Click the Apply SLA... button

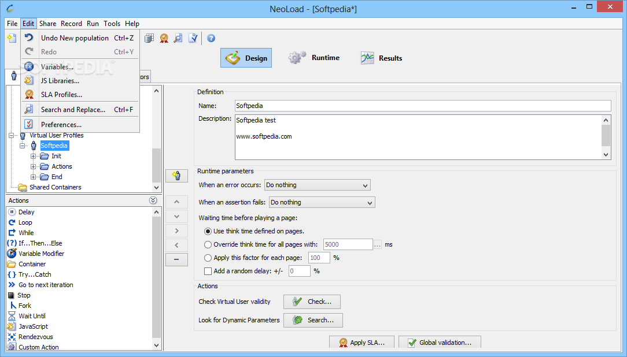[x=362, y=343]
